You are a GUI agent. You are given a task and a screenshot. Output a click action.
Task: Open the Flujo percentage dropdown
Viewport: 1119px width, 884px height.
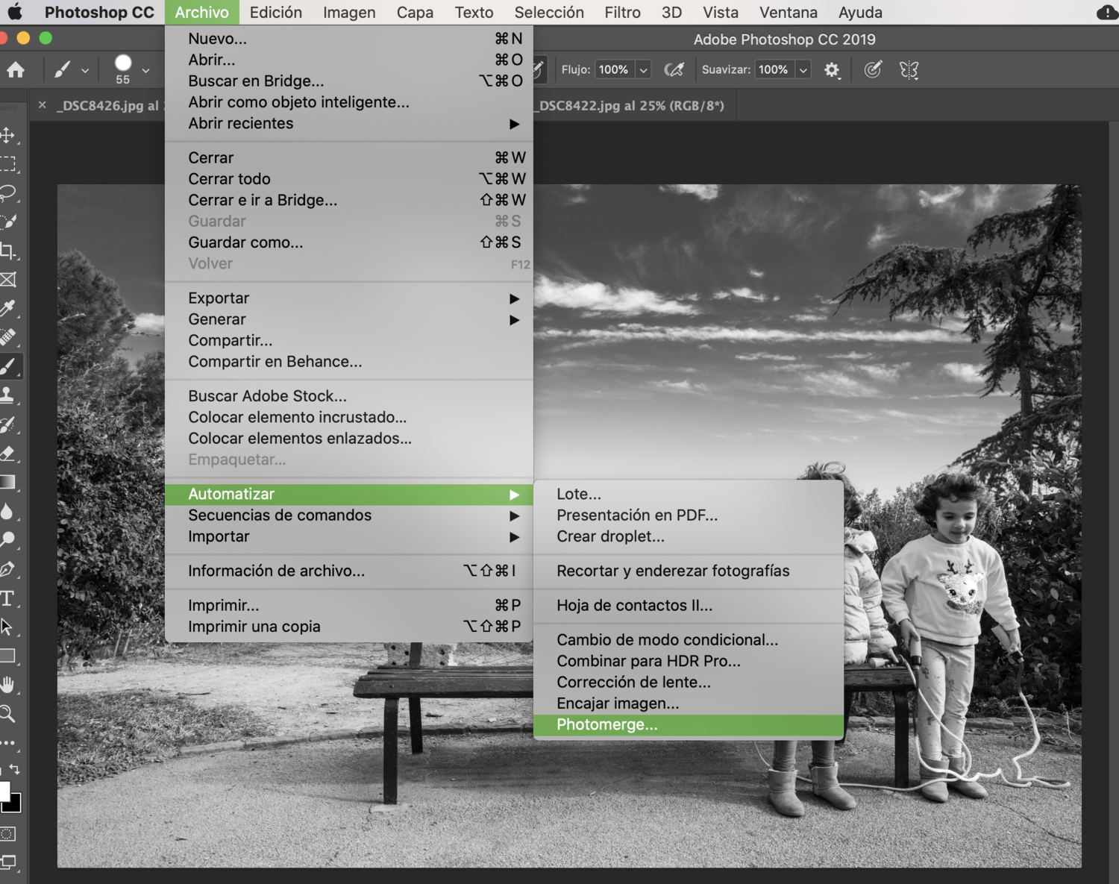tap(643, 69)
